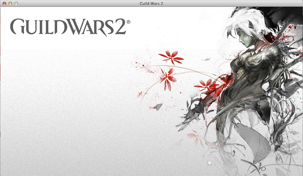Viewport: 303px width, 176px height.
Task: Close the Guild Wars 2 window
Action: tap(4, 3)
